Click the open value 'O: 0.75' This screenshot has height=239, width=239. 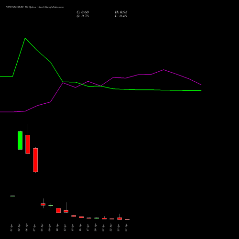pos(83,16)
